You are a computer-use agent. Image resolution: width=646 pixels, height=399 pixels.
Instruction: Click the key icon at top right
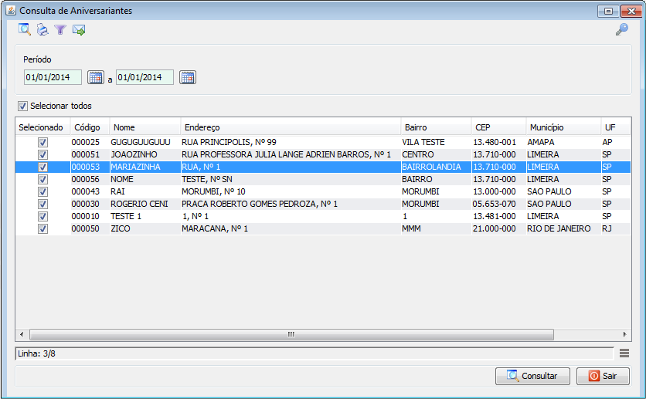[621, 30]
